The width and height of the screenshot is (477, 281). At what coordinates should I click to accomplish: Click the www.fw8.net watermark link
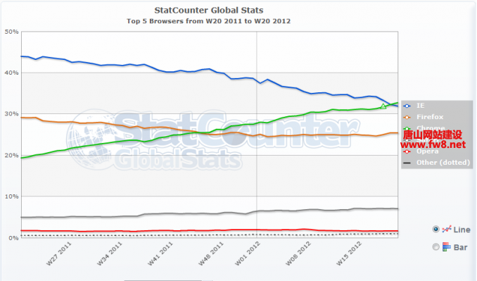[433, 144]
